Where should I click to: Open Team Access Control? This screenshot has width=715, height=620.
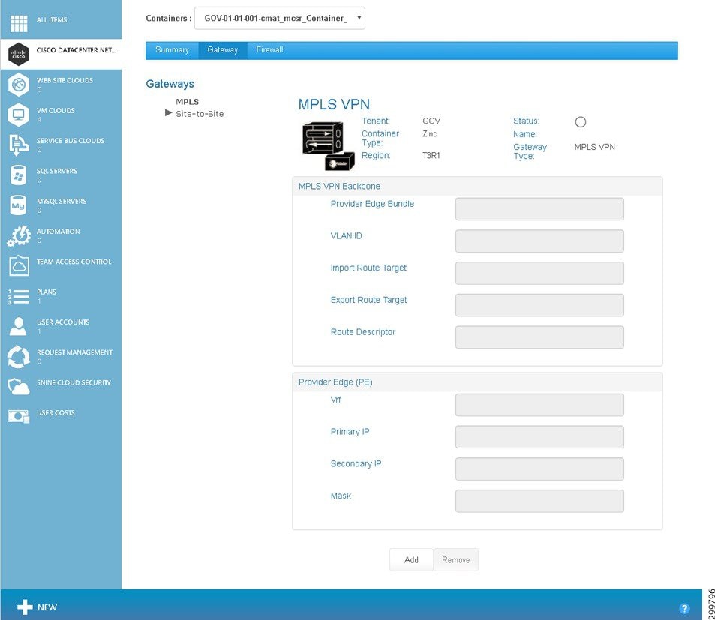[18, 265]
